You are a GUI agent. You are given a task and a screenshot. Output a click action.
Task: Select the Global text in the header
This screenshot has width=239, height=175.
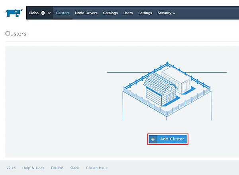click(34, 13)
